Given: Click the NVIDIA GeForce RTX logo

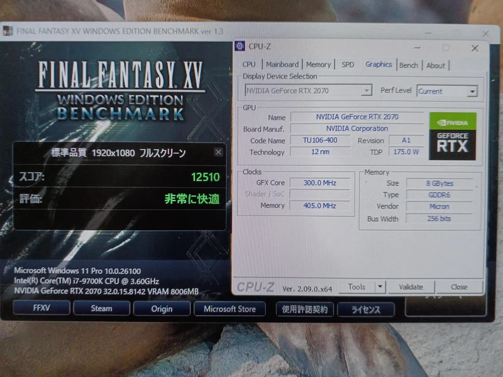Looking at the screenshot, I should [x=452, y=136].
